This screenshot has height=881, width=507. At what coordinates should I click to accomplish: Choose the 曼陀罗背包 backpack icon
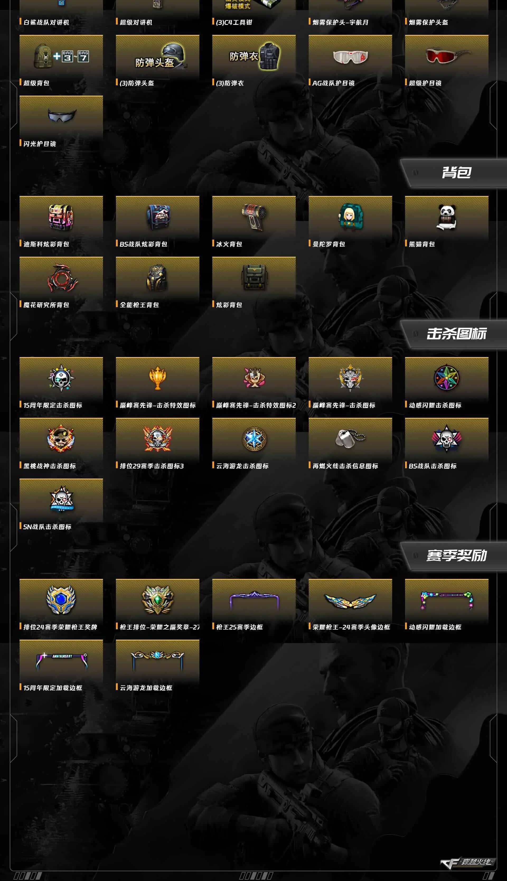[x=350, y=217]
